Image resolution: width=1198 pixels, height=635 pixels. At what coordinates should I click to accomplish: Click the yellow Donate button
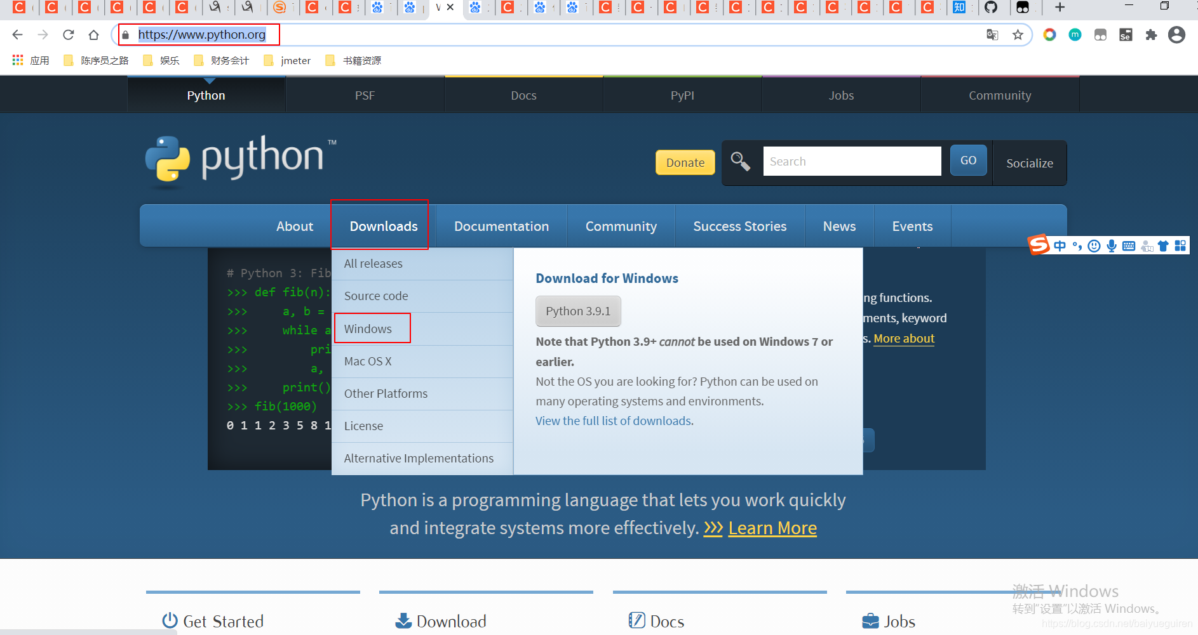pos(685,162)
